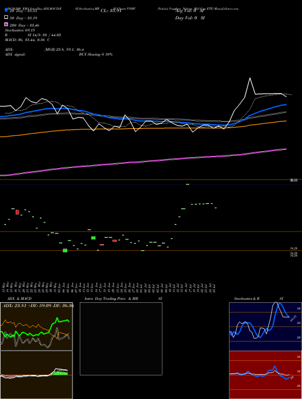Click the magenta 200 Day legend swatch
This screenshot has height=399, width=302.
pos(6,24)
